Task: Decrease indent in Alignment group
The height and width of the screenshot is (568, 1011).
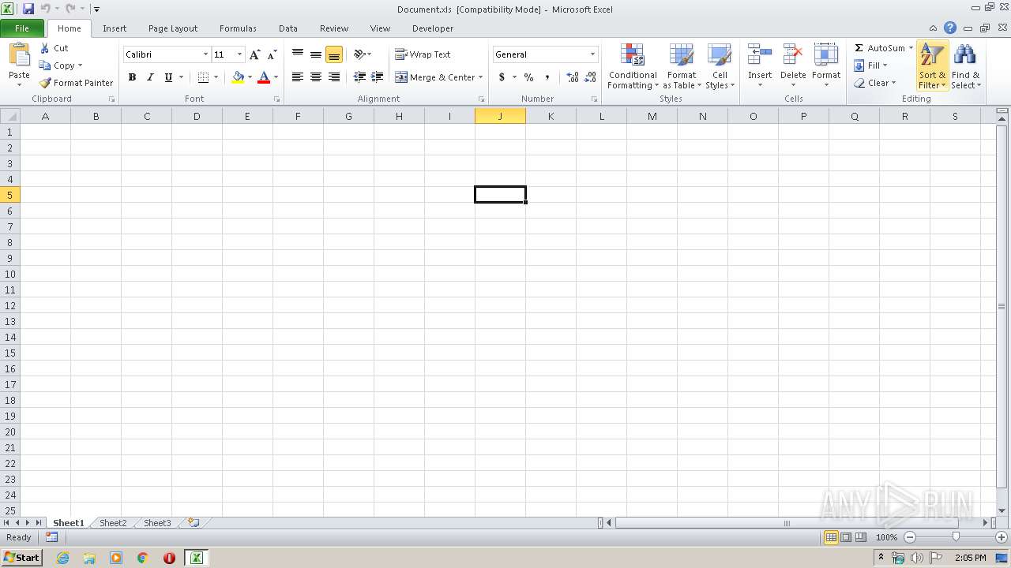Action: [359, 77]
